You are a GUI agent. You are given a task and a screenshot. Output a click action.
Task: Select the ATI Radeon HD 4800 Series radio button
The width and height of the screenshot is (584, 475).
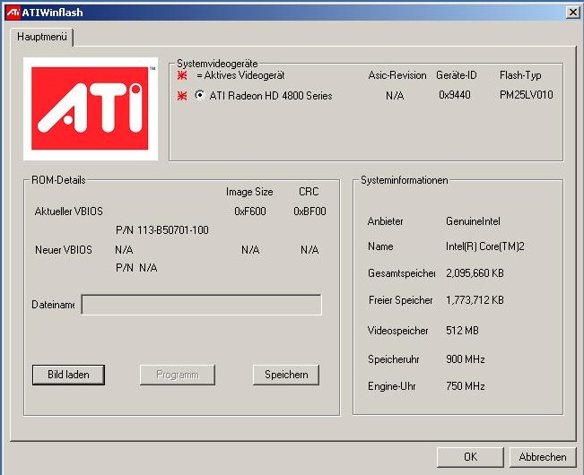click(x=200, y=95)
